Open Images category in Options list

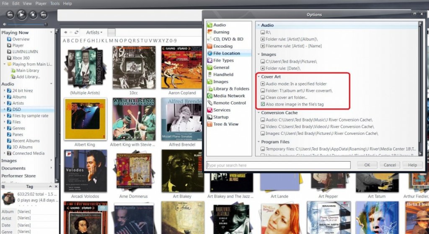[220, 82]
